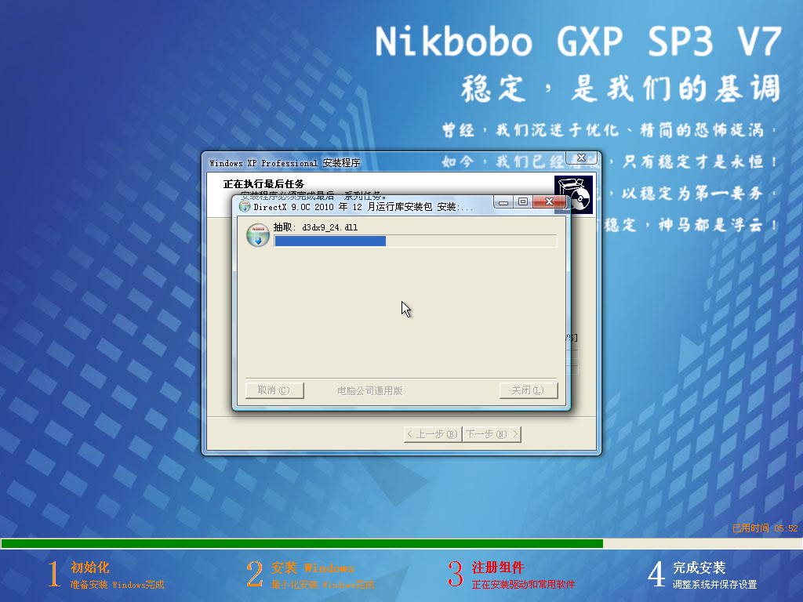Viewport: 803px width, 602px height.
Task: Click the DirectX dialog title bar icon
Action: point(245,206)
